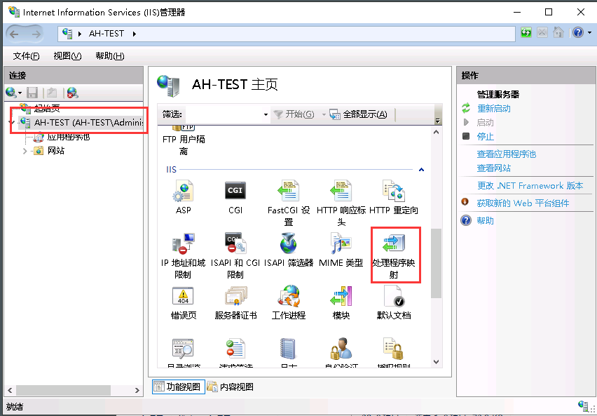Collapse the IIS group section
Screen dimensions: 597x416
pyautogui.click(x=421, y=170)
